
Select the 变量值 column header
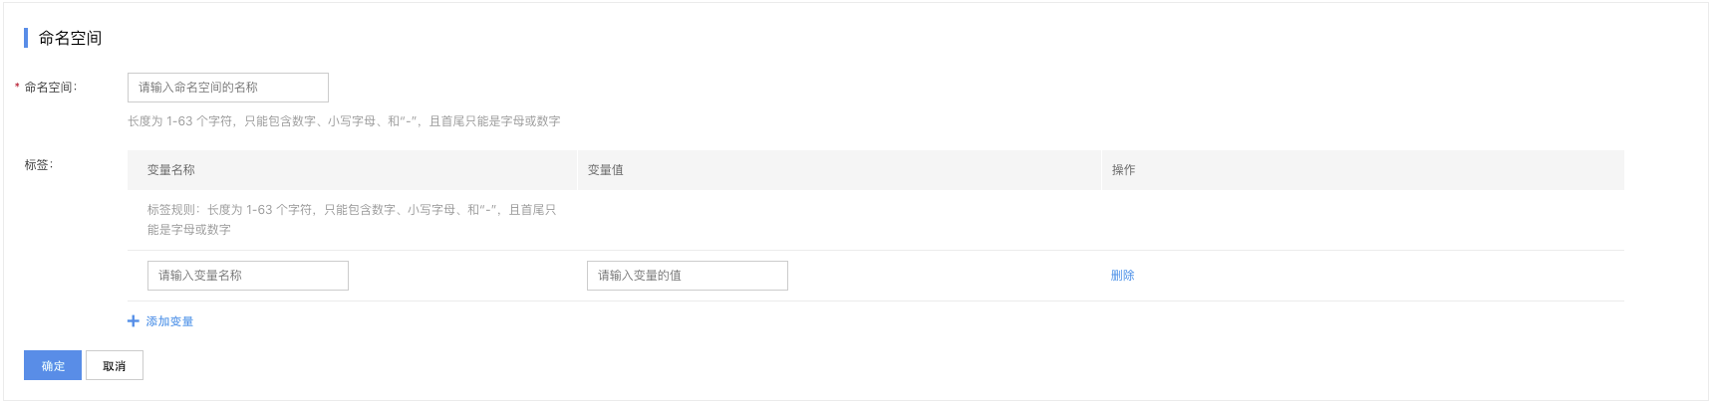click(606, 170)
